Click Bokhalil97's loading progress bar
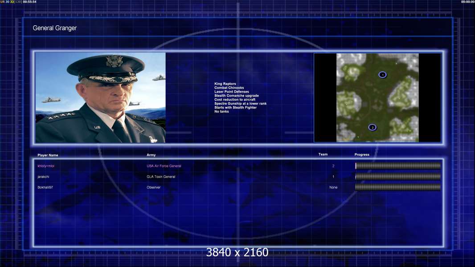 pyautogui.click(x=398, y=187)
